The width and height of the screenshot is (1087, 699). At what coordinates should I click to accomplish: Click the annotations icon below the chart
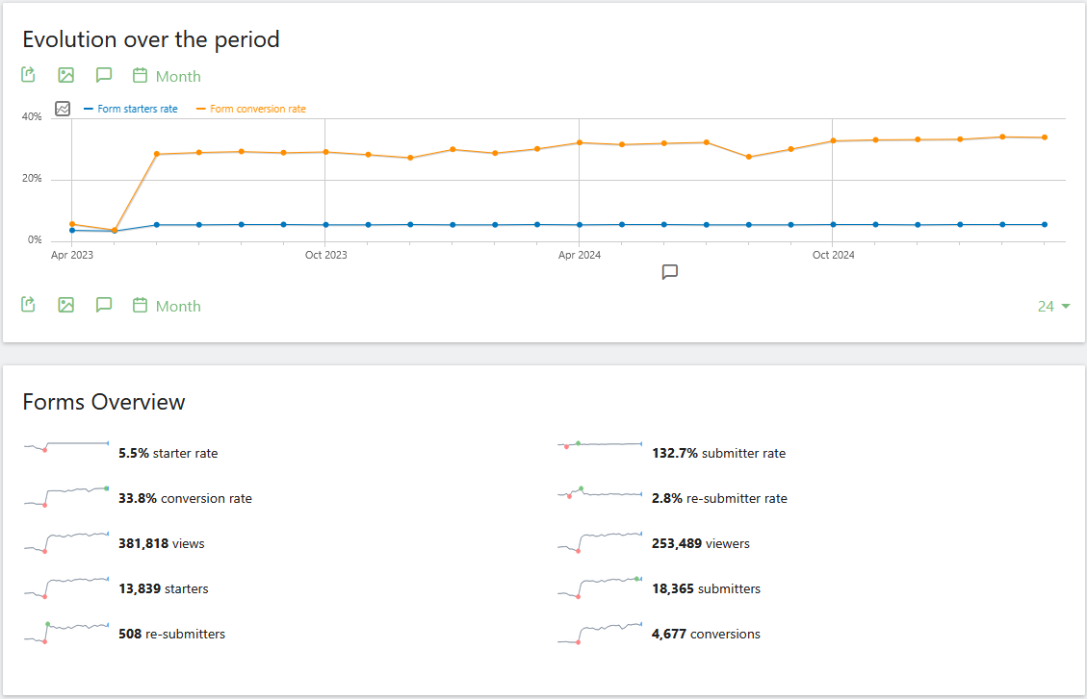[x=104, y=305]
